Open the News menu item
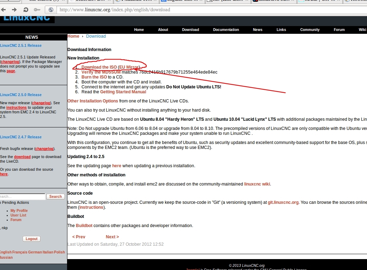The image size is (367, 270). pos(258,30)
